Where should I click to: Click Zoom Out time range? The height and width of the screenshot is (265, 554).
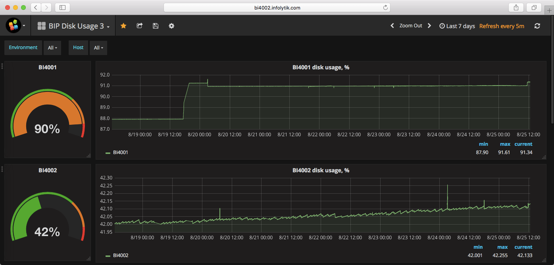[411, 26]
